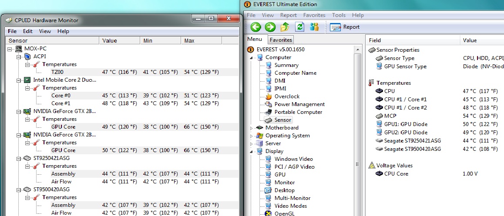Click the Refresh icon in EVEREST toolbar

tap(299, 27)
